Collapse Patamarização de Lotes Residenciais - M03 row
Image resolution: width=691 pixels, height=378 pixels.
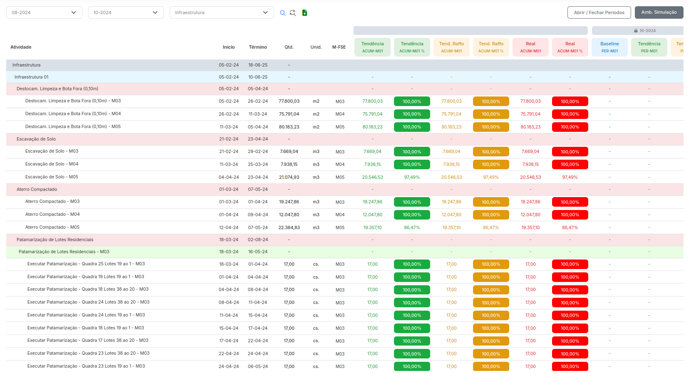point(64,252)
